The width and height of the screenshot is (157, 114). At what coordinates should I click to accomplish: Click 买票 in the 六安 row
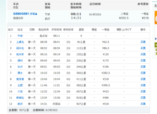[143, 91]
